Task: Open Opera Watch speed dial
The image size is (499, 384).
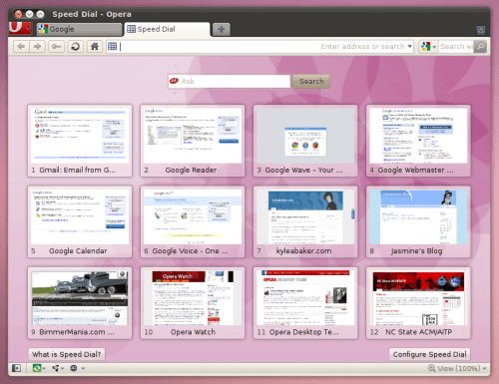Action: (193, 303)
